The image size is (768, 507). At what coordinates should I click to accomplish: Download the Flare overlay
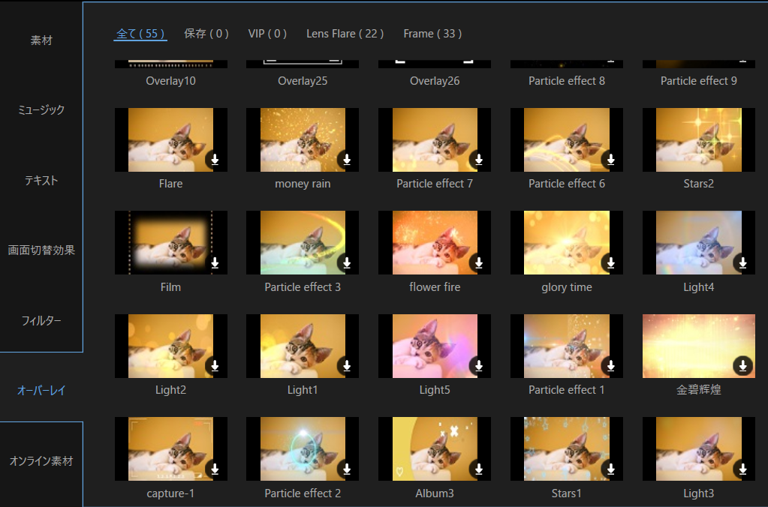[215, 160]
